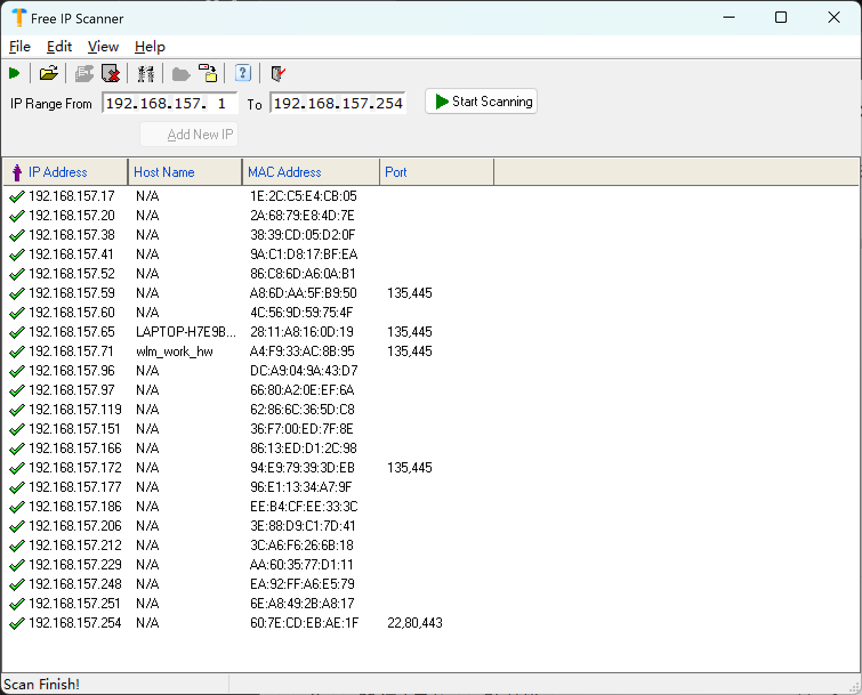Viewport: 862px width, 695px height.
Task: Open the View menu
Action: (x=103, y=47)
